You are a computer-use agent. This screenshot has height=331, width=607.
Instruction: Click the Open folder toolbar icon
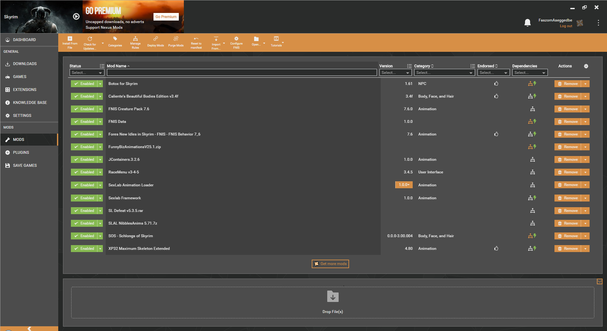(x=256, y=41)
